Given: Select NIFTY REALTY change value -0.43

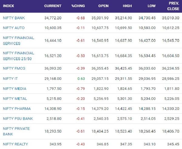Looking at the screenshot, I should [x=80, y=144].
